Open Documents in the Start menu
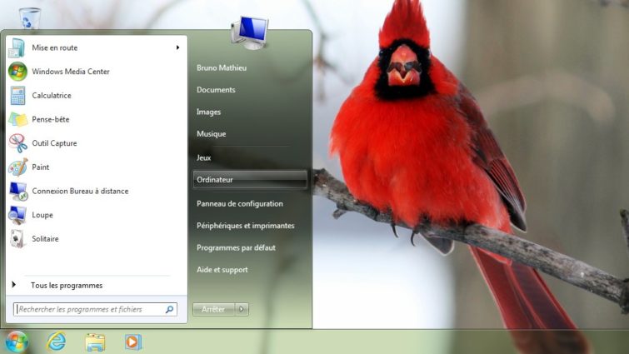The image size is (629, 354). tap(216, 90)
